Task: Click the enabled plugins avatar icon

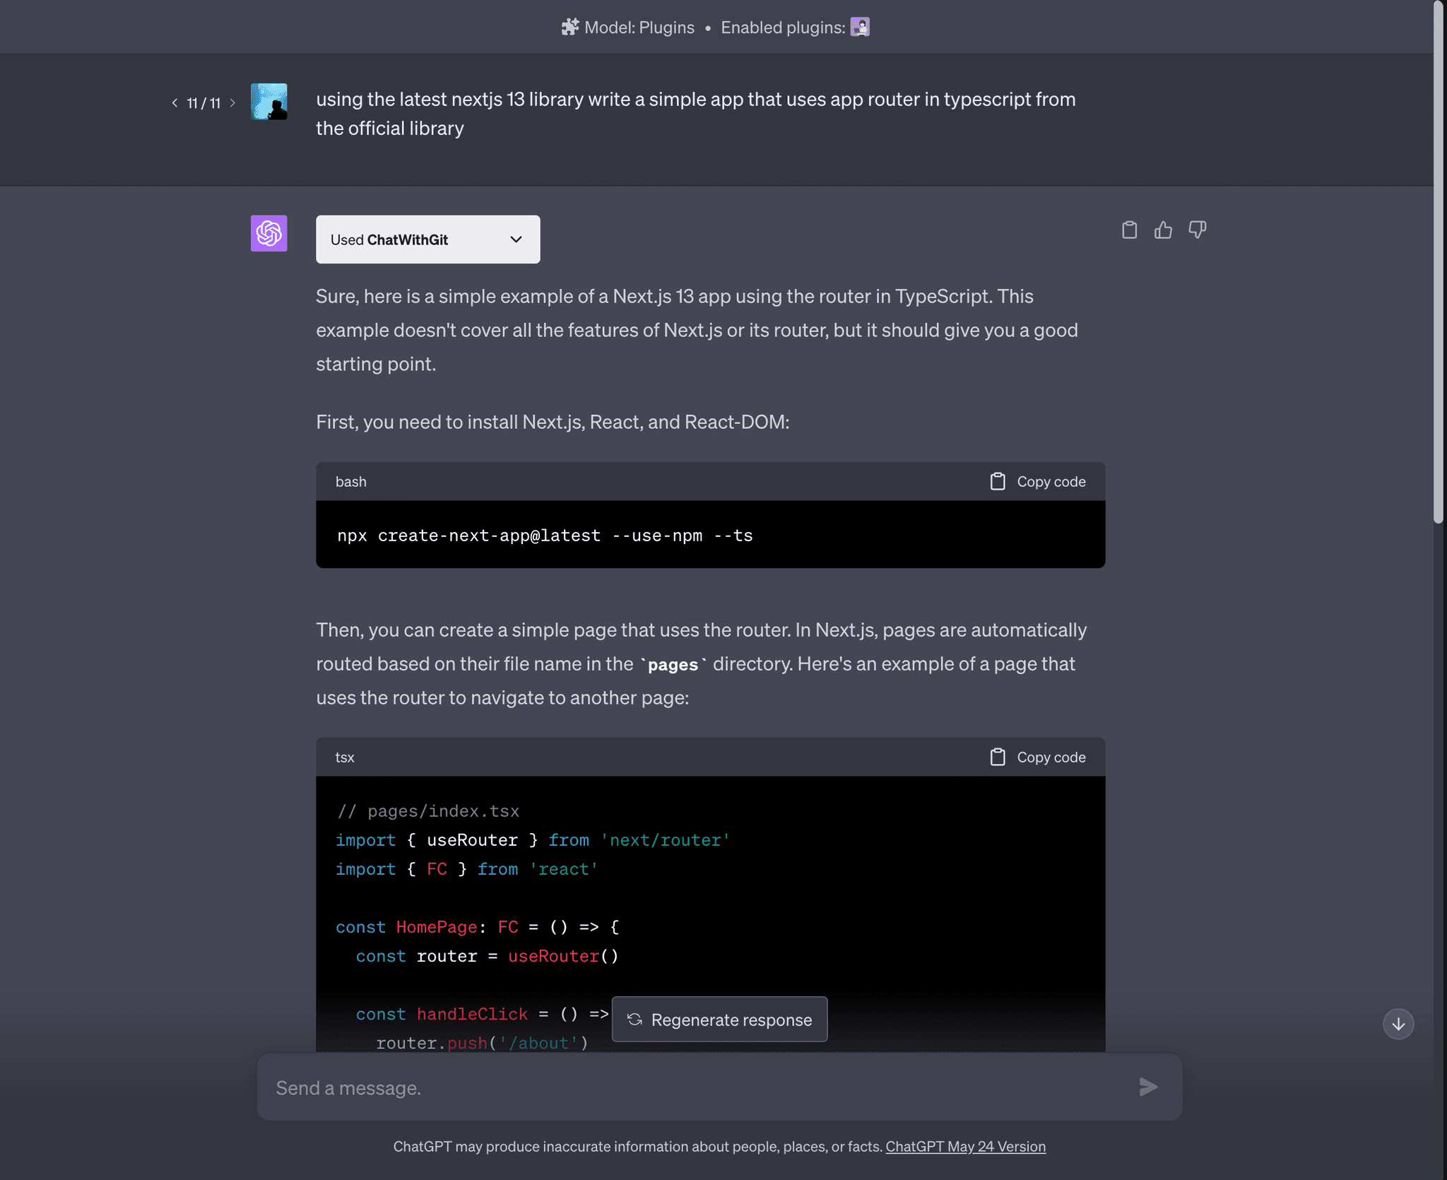Action: [862, 25]
